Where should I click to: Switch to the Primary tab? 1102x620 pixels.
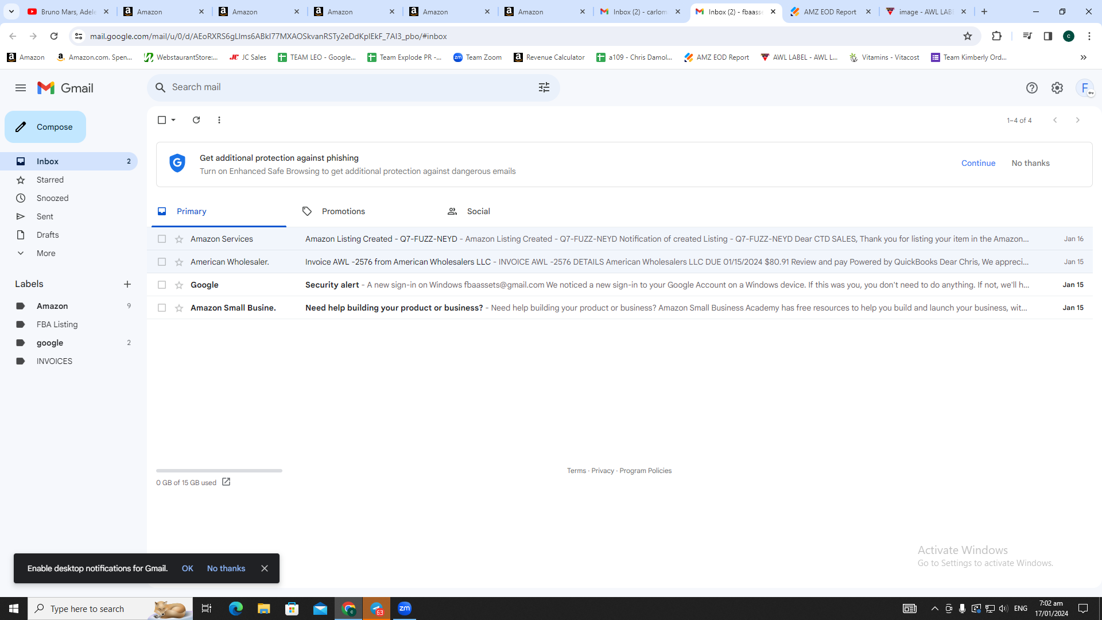[219, 211]
